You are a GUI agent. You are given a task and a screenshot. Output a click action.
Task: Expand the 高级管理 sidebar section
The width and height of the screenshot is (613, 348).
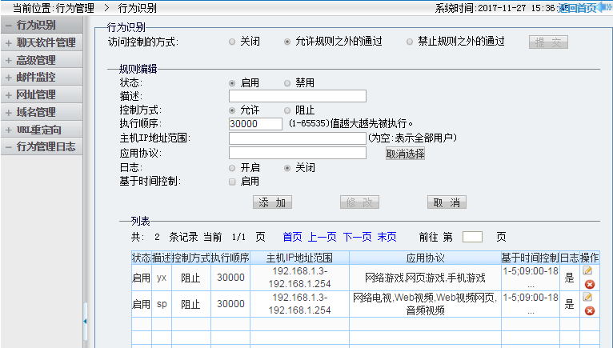[42, 60]
